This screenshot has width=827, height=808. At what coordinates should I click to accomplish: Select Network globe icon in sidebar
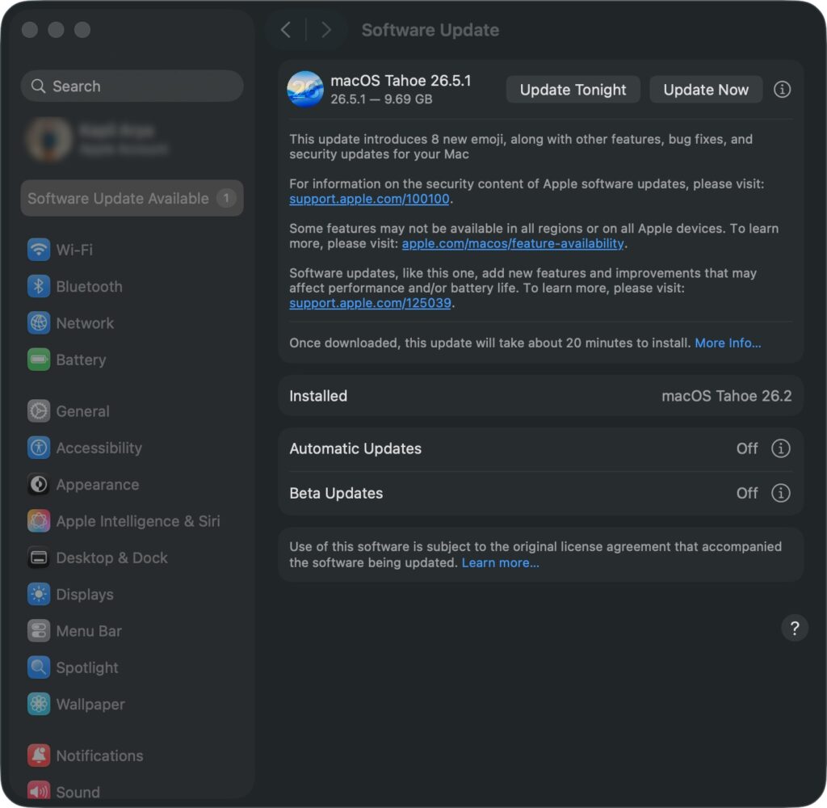point(39,323)
